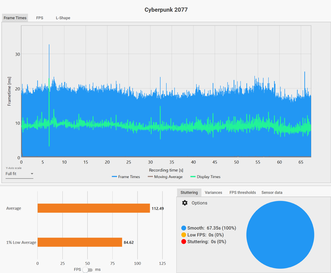Open the Sensor data tab
Image resolution: width=331 pixels, height=273 pixels.
(272, 193)
